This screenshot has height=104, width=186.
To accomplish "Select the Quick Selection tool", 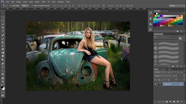I will tap(3, 24).
